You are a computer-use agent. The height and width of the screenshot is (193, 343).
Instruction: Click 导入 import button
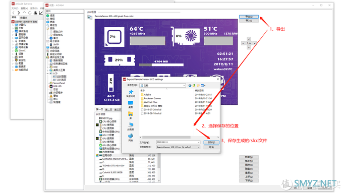pyautogui.click(x=249, y=21)
